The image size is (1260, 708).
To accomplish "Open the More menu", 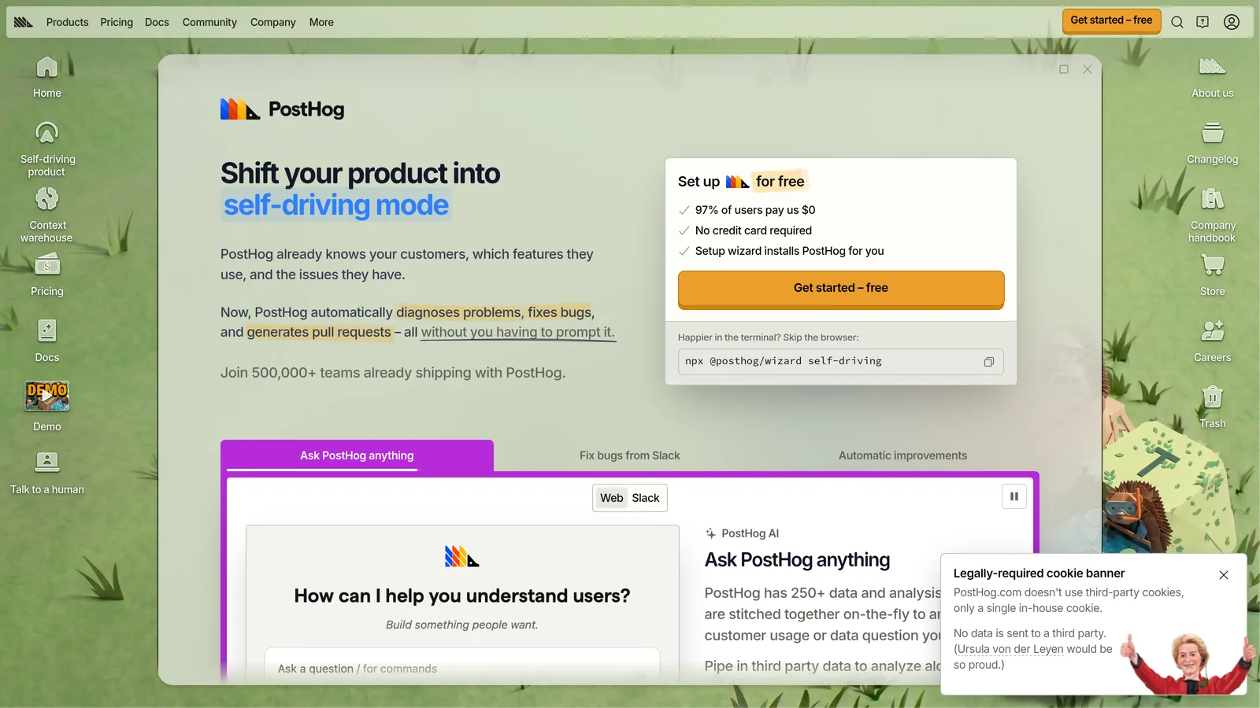I will coord(321,22).
